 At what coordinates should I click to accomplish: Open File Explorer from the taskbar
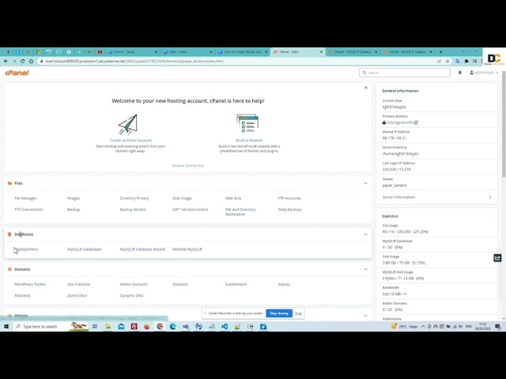click(x=108, y=326)
